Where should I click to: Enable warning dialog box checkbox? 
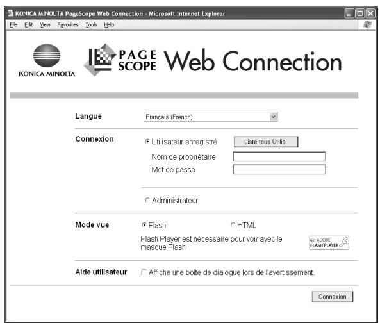point(144,272)
